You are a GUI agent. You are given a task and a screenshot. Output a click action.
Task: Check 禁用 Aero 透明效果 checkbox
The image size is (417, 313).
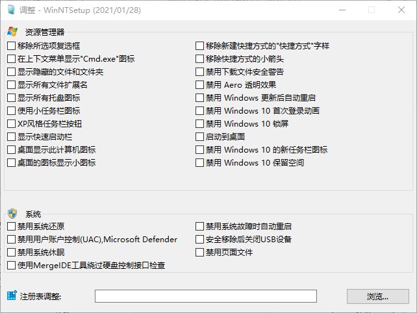pyautogui.click(x=199, y=85)
